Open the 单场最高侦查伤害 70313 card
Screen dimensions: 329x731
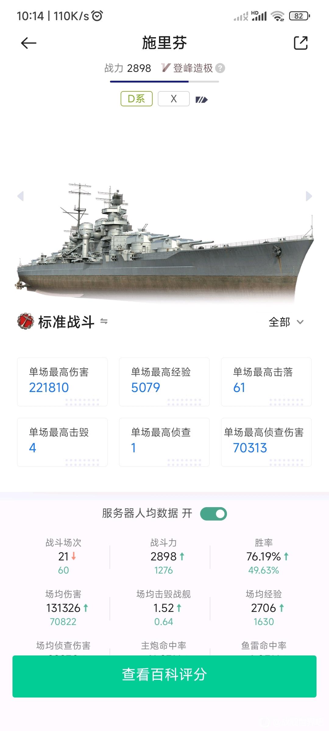[266, 442]
